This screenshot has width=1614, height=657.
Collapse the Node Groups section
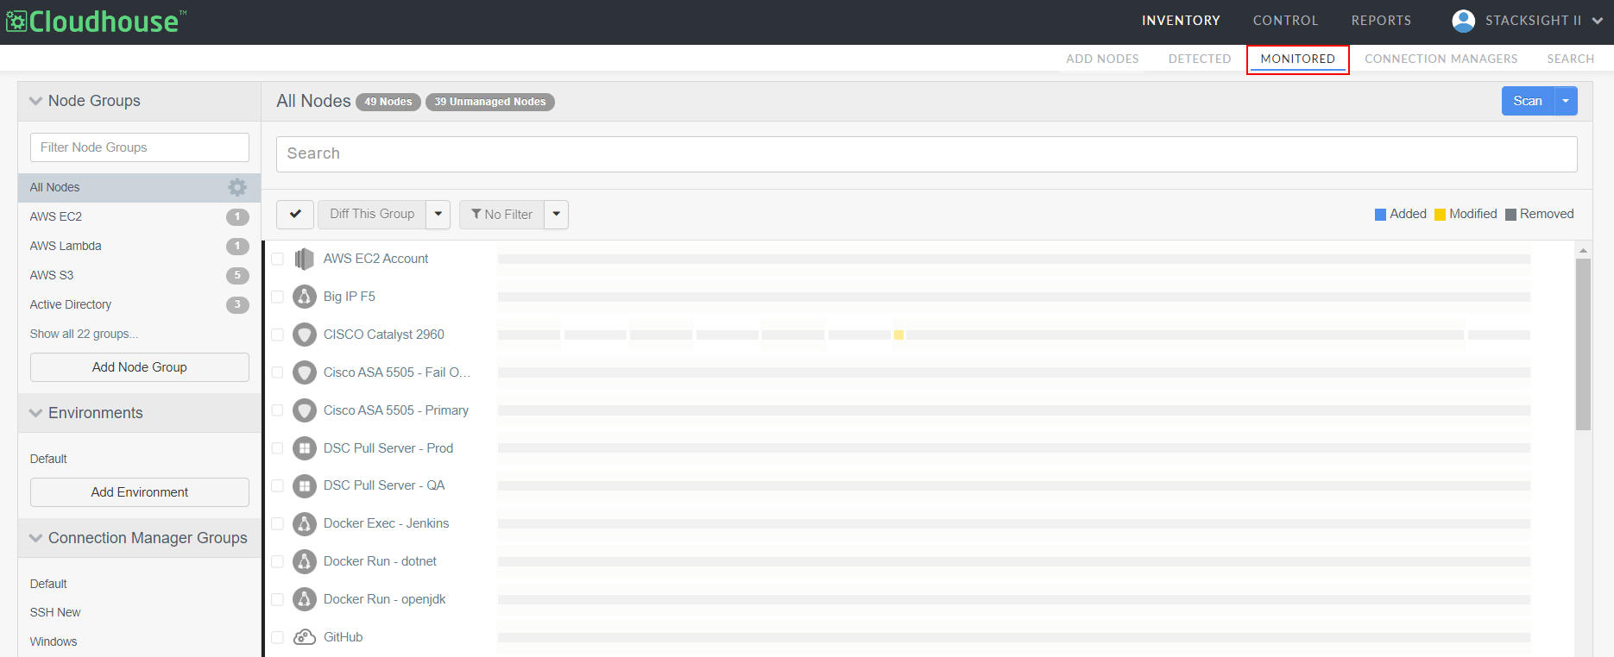coord(35,101)
